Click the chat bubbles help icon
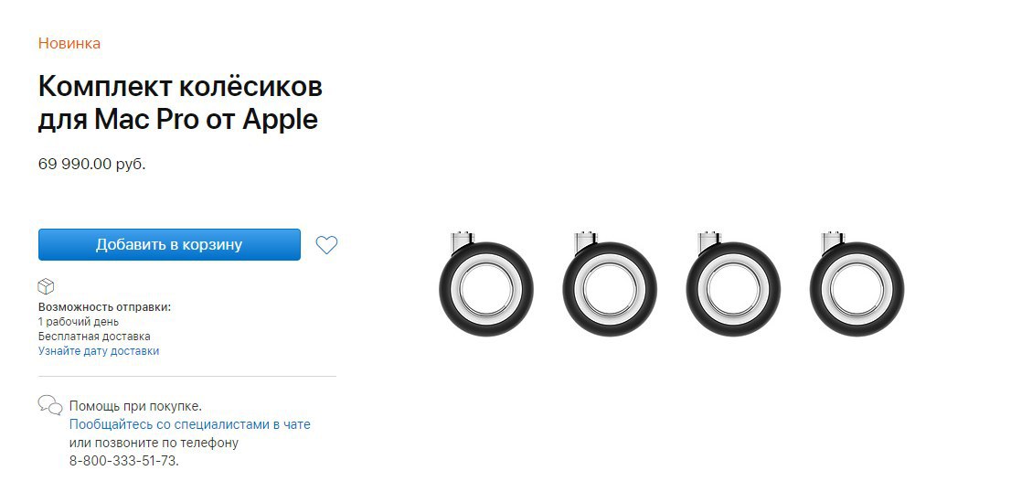This screenshot has width=1011, height=492. (50, 405)
